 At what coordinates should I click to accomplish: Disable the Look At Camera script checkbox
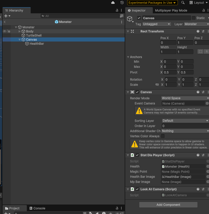(137, 189)
